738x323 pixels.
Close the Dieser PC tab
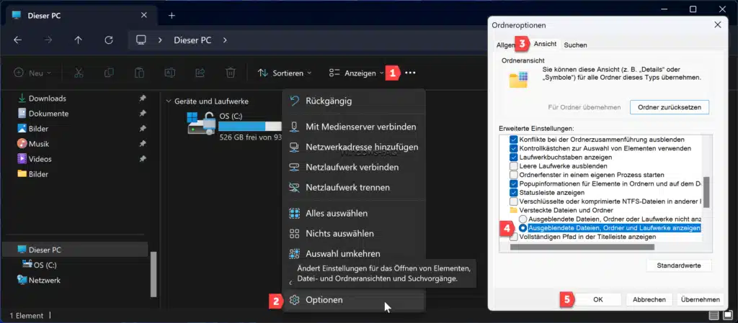coord(144,16)
